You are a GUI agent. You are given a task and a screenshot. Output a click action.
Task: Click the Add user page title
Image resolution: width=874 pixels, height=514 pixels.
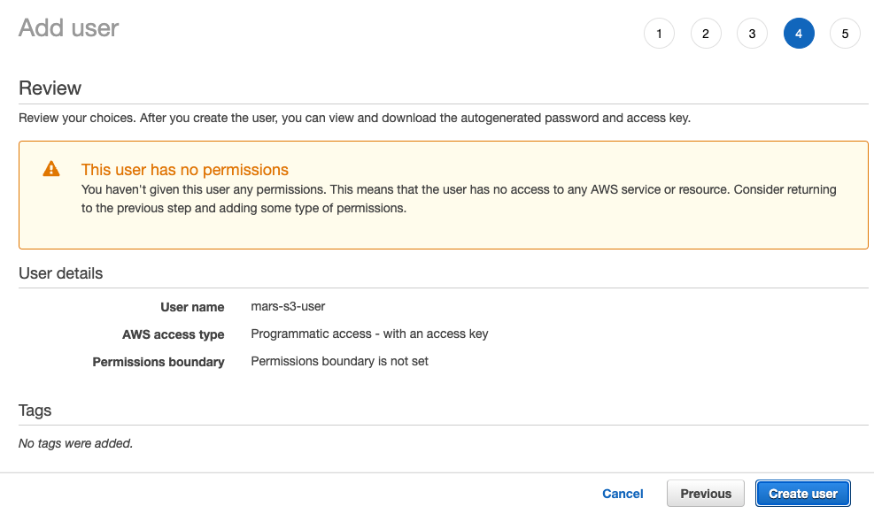click(67, 27)
